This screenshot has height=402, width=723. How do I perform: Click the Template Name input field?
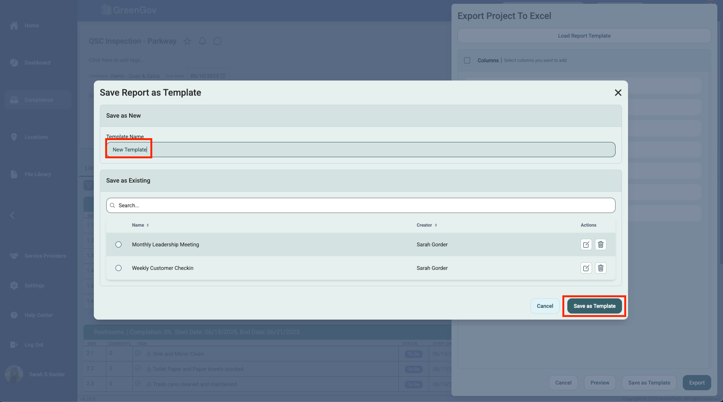click(x=361, y=150)
